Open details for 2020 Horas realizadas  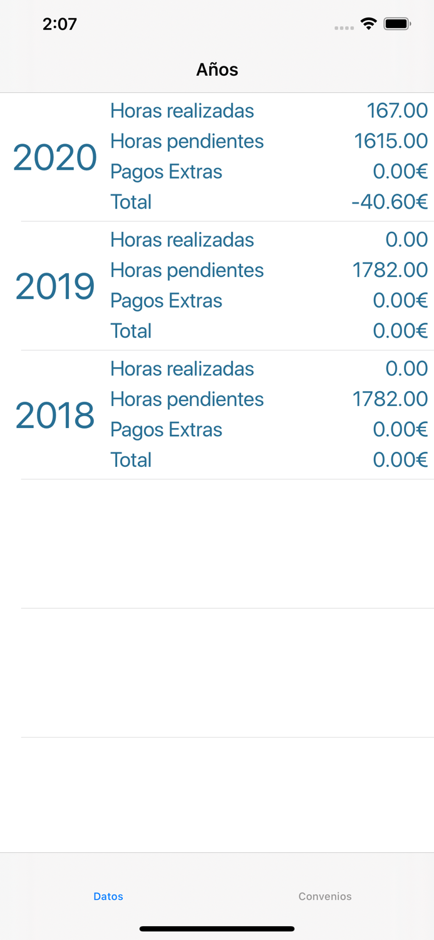click(182, 111)
